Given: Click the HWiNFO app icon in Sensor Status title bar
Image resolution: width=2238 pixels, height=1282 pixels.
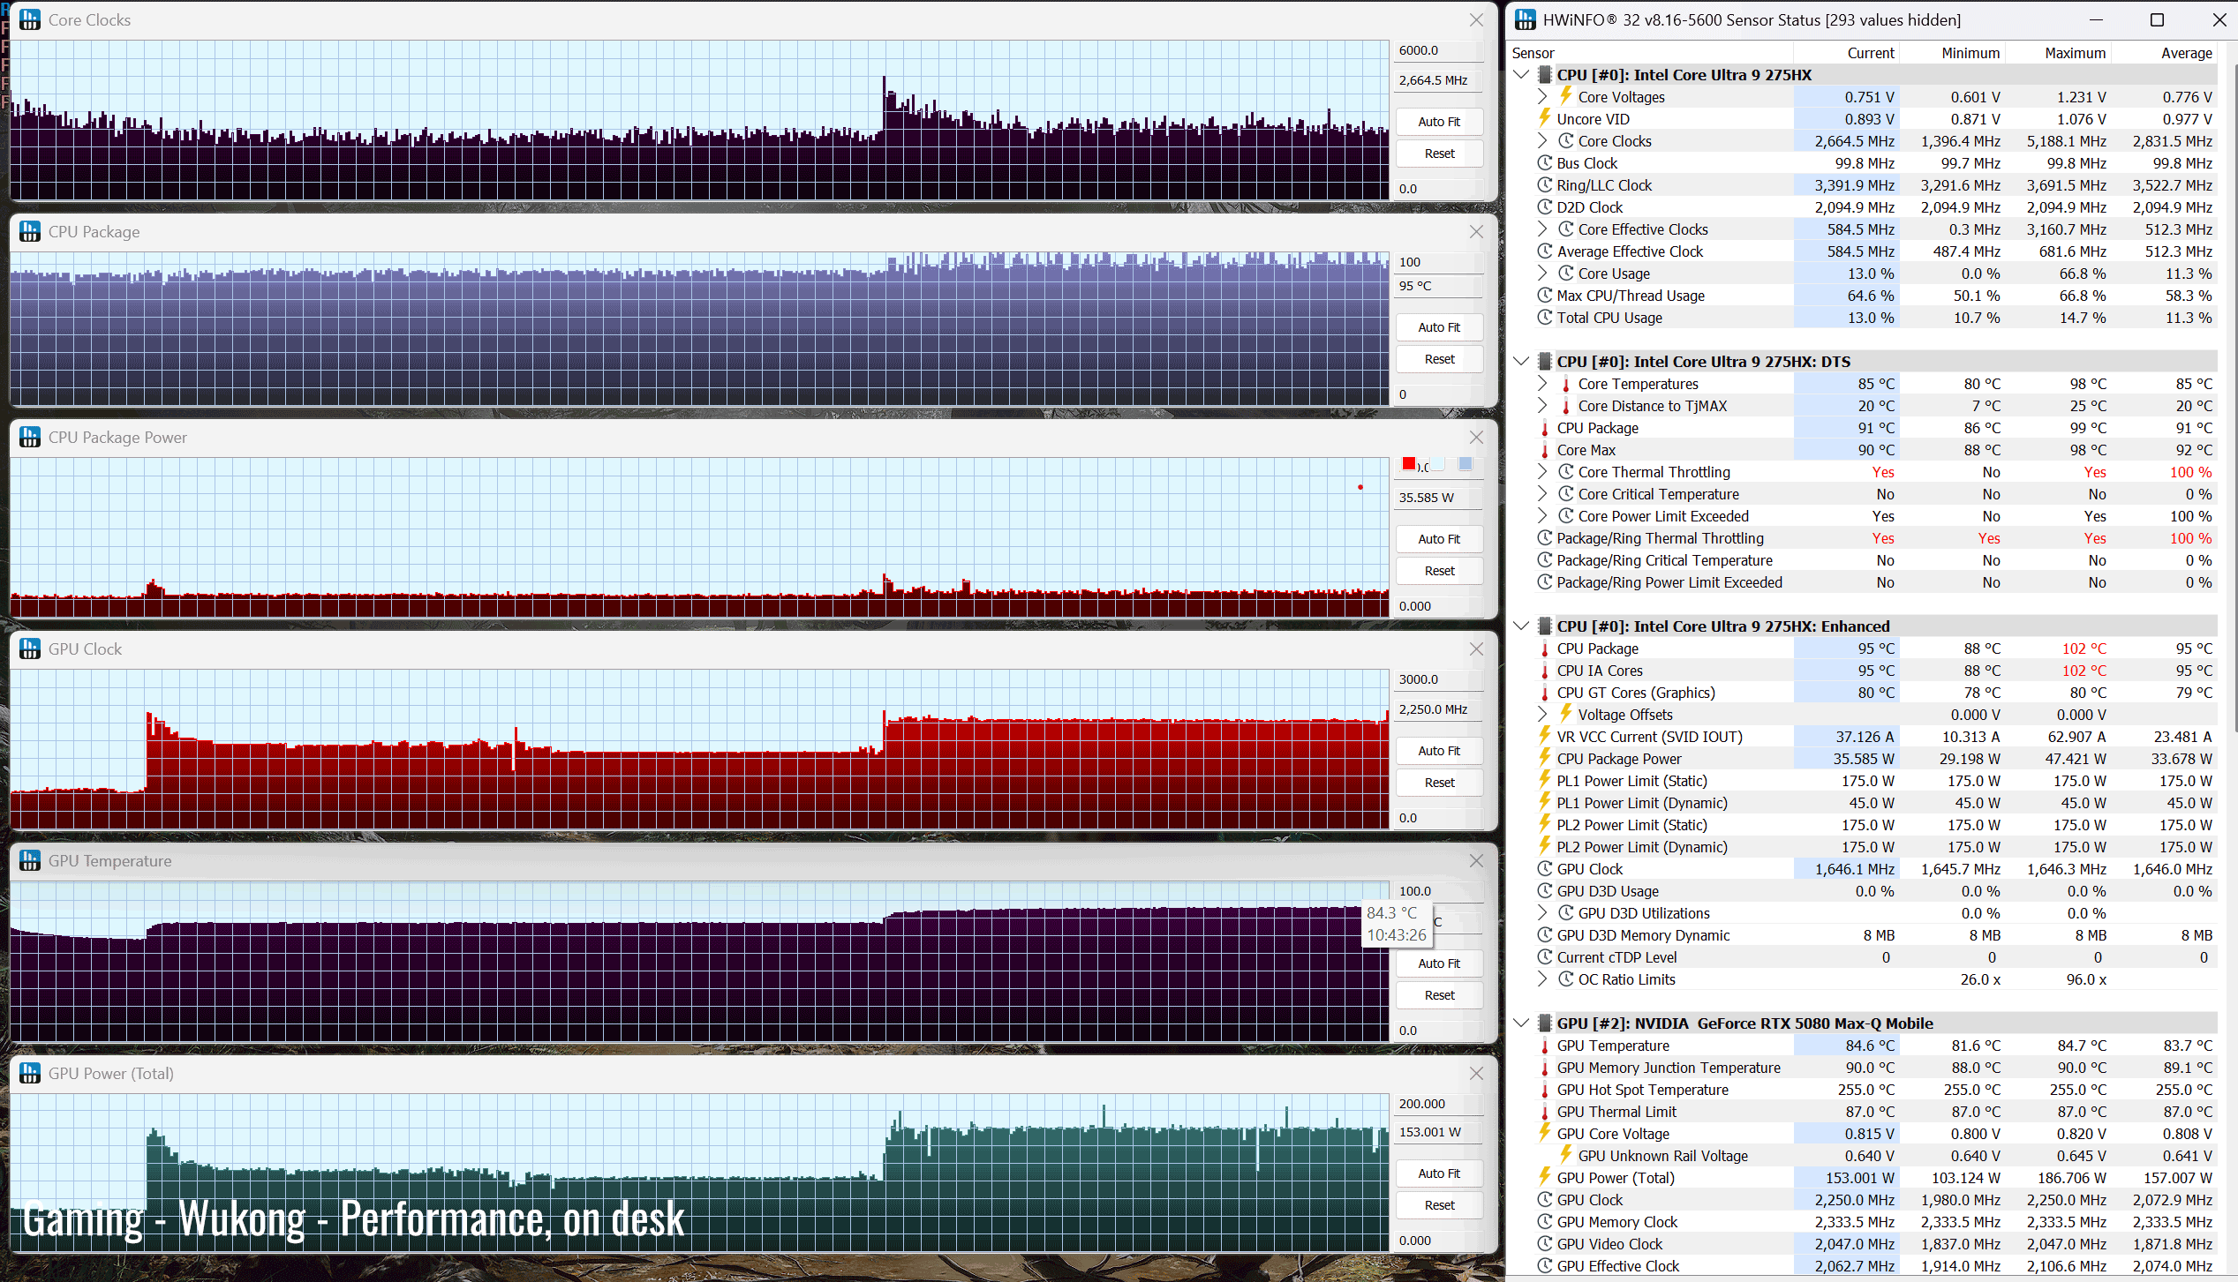Looking at the screenshot, I should pyautogui.click(x=1526, y=19).
